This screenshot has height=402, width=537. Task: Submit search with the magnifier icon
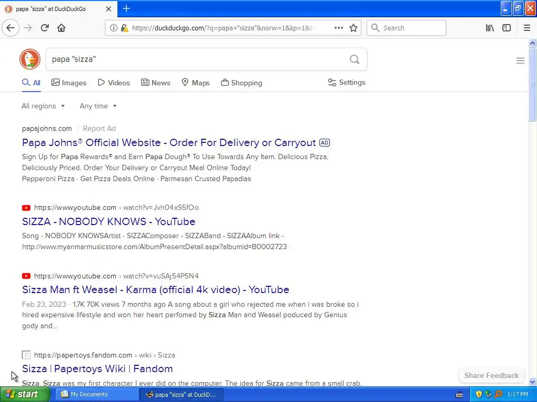coord(355,60)
